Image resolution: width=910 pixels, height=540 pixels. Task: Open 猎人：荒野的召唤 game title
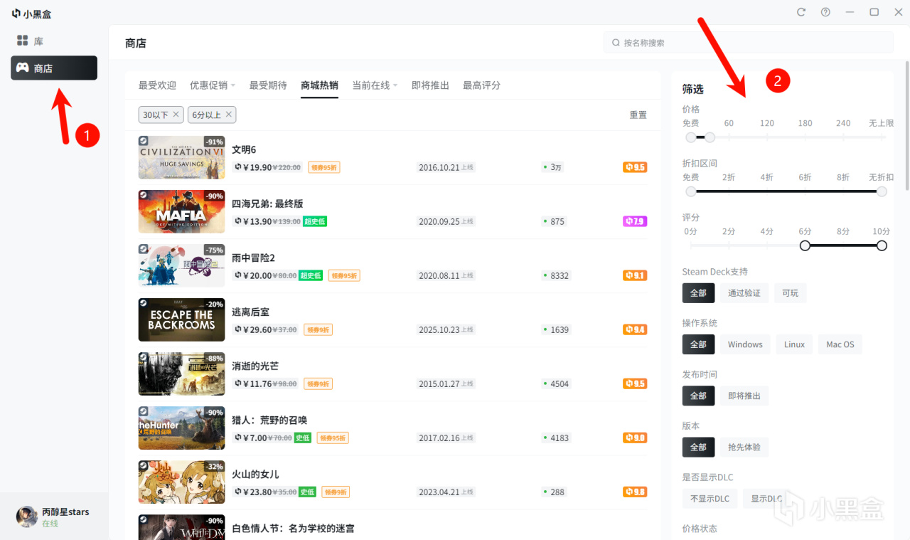pos(269,420)
